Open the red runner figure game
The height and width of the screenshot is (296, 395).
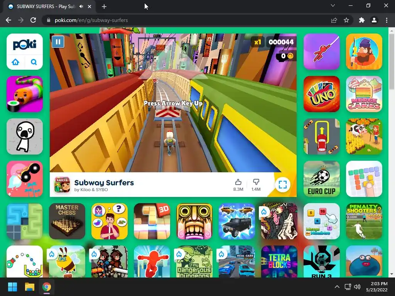152,262
